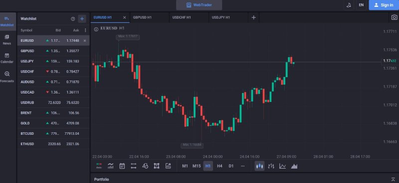The width and height of the screenshot is (399, 183).
Task: Open the economic calendar events chart tool
Action: [x=122, y=166]
